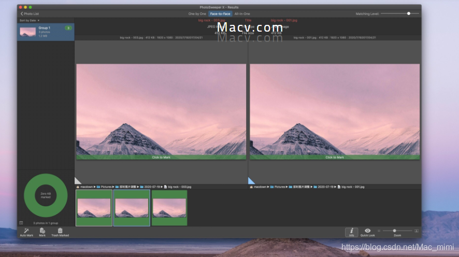This screenshot has width=459, height=257.
Task: Click the red big rock - 001.jpg title
Action: [x=284, y=20]
